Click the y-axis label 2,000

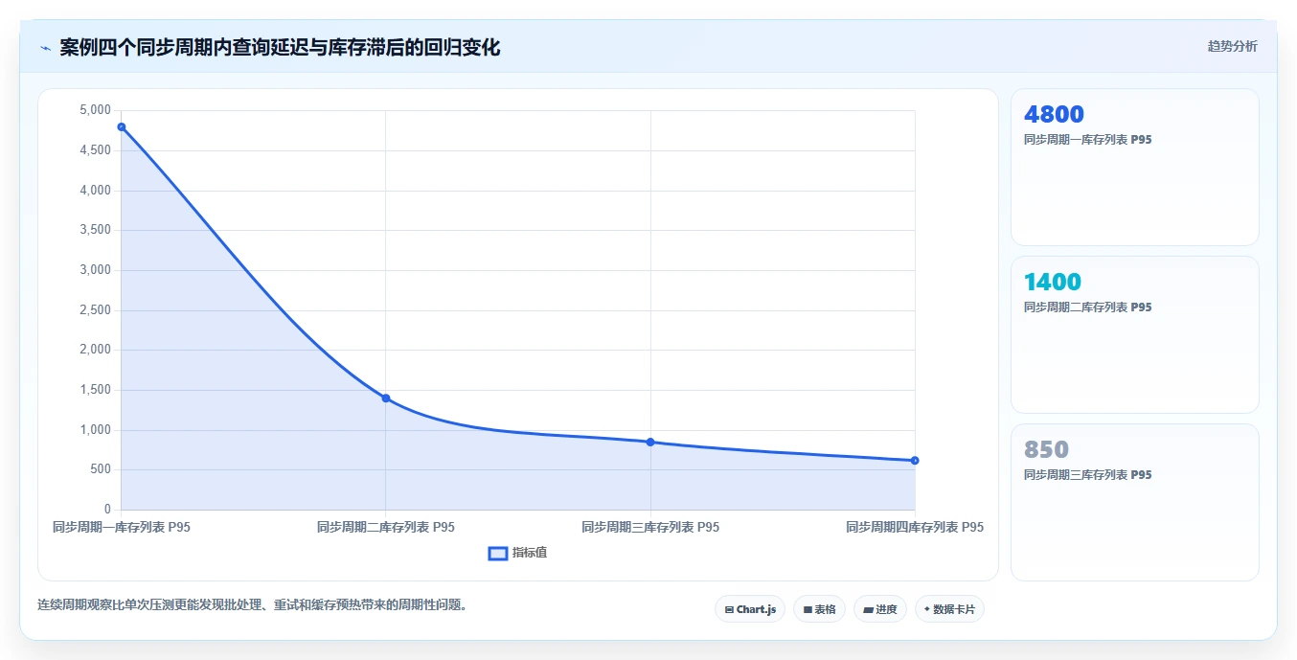click(x=95, y=350)
